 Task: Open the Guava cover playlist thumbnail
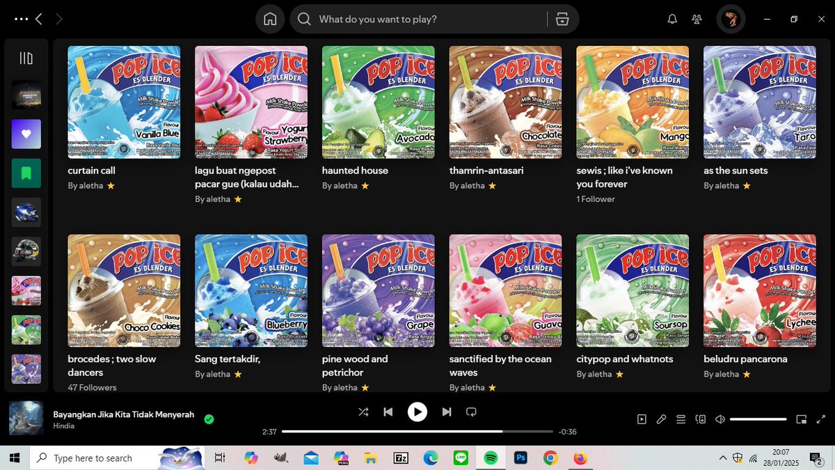click(506, 290)
